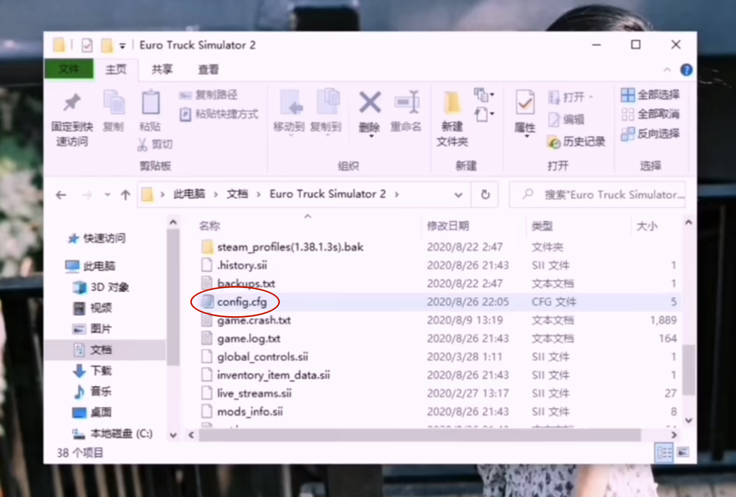Viewport: 736px width, 497px height.
Task: Click navigation pane scroll down arrow
Action: point(173,435)
